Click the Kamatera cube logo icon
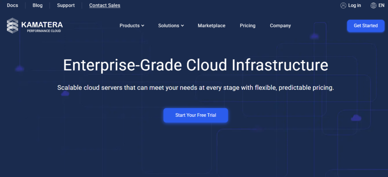This screenshot has width=388, height=177. tap(13, 25)
